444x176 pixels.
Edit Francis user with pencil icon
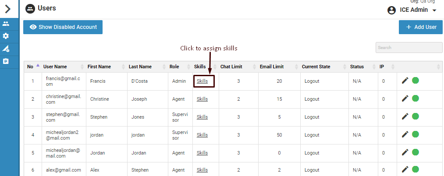pos(405,81)
